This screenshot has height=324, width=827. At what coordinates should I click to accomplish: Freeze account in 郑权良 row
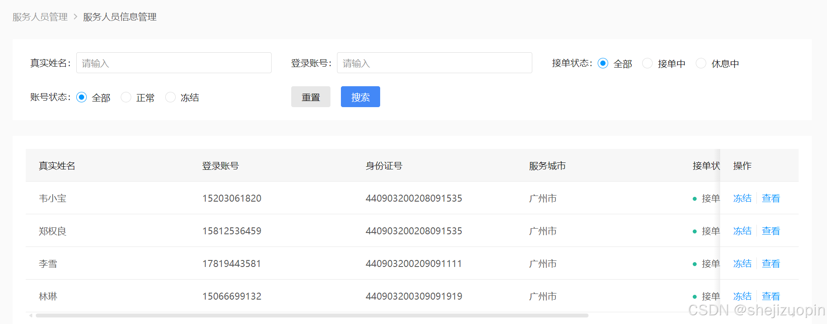pyautogui.click(x=742, y=231)
